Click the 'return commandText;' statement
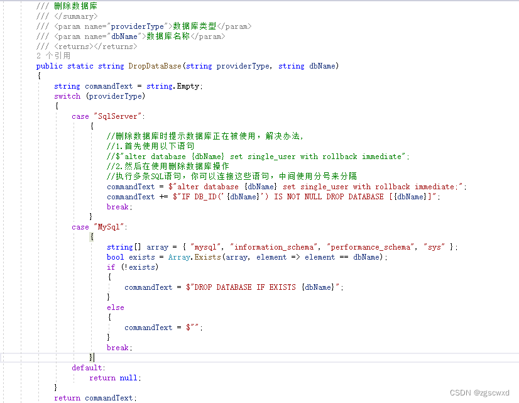The height and width of the screenshot is (403, 519). [x=95, y=398]
